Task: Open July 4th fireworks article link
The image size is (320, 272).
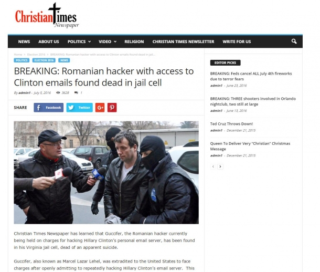Action: pos(251,76)
